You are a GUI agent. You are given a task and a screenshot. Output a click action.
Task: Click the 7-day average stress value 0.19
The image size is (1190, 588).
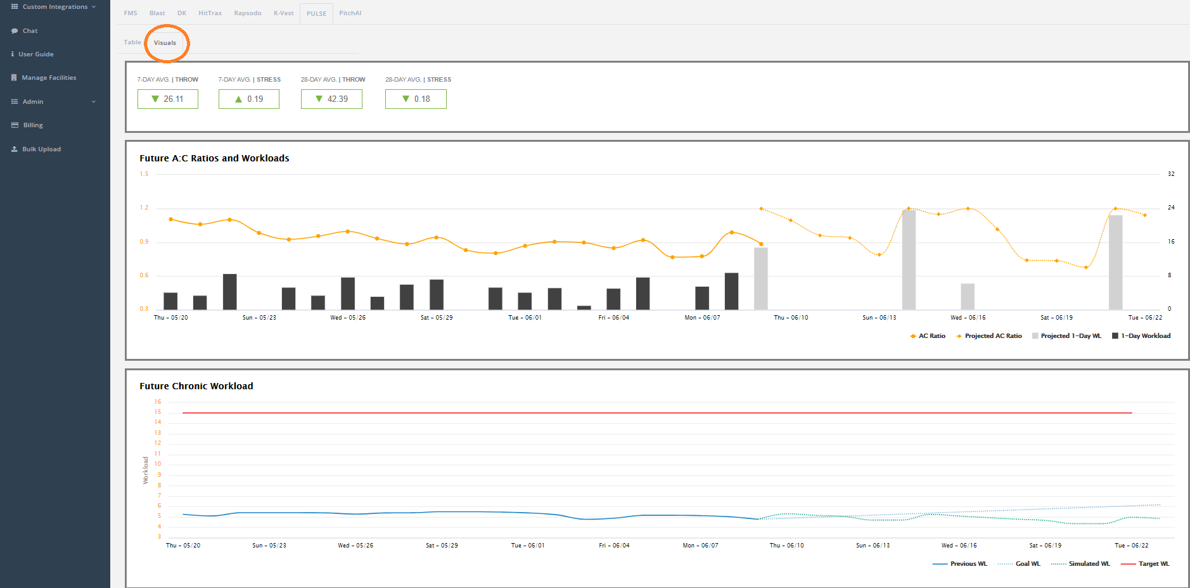tap(255, 99)
